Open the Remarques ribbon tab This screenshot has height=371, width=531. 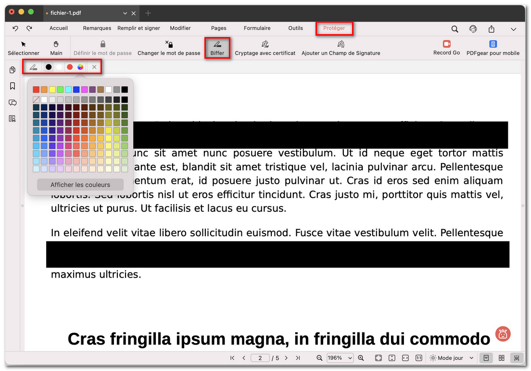point(97,28)
